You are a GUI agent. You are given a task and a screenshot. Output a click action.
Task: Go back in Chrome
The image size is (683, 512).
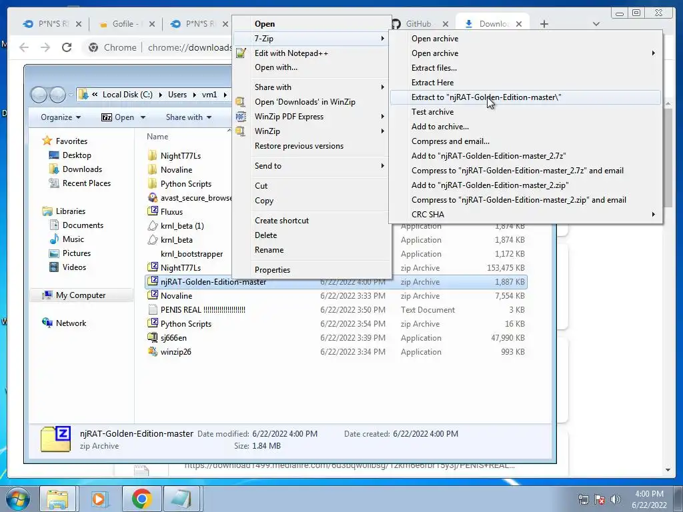pyautogui.click(x=24, y=47)
